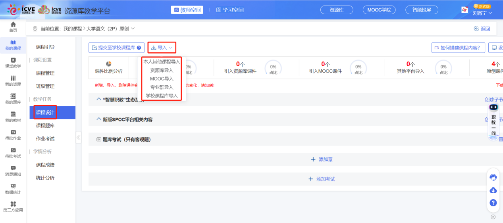Open the 课堂教学 sidebar icon
Image resolution: width=503 pixels, height=223 pixels.
point(13,60)
